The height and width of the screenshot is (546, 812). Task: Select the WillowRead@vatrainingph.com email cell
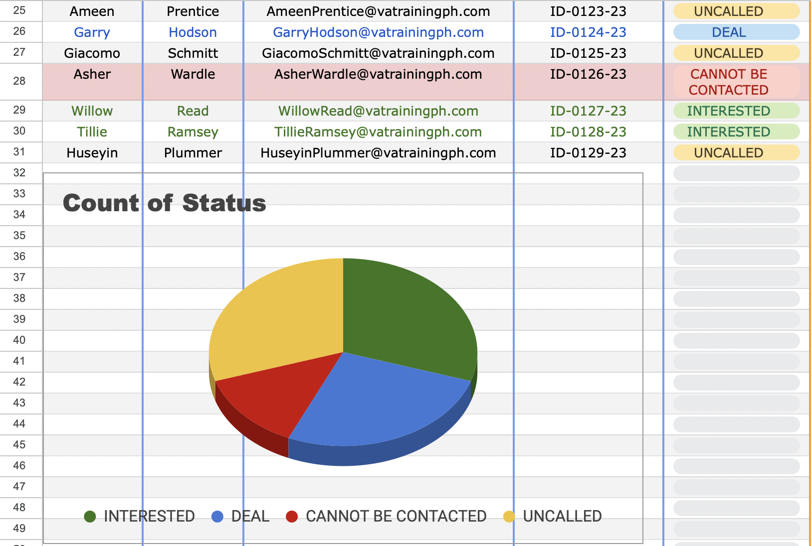point(379,111)
